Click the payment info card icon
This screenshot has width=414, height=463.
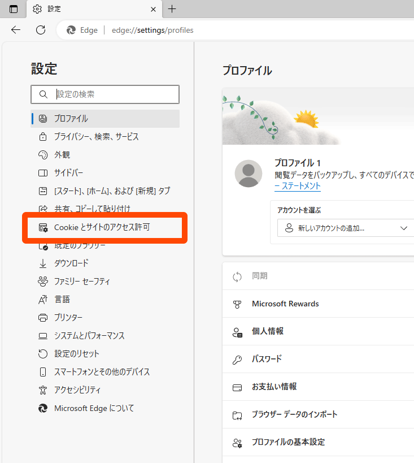238,387
